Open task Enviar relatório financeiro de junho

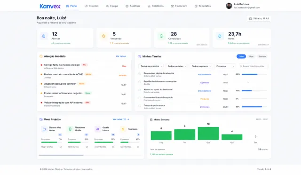pos(63,93)
